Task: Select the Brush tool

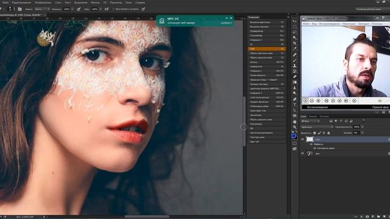Action: pyautogui.click(x=295, y=60)
